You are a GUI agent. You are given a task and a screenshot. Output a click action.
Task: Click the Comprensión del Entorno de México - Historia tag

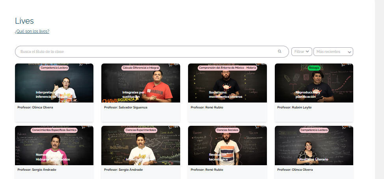point(227,68)
